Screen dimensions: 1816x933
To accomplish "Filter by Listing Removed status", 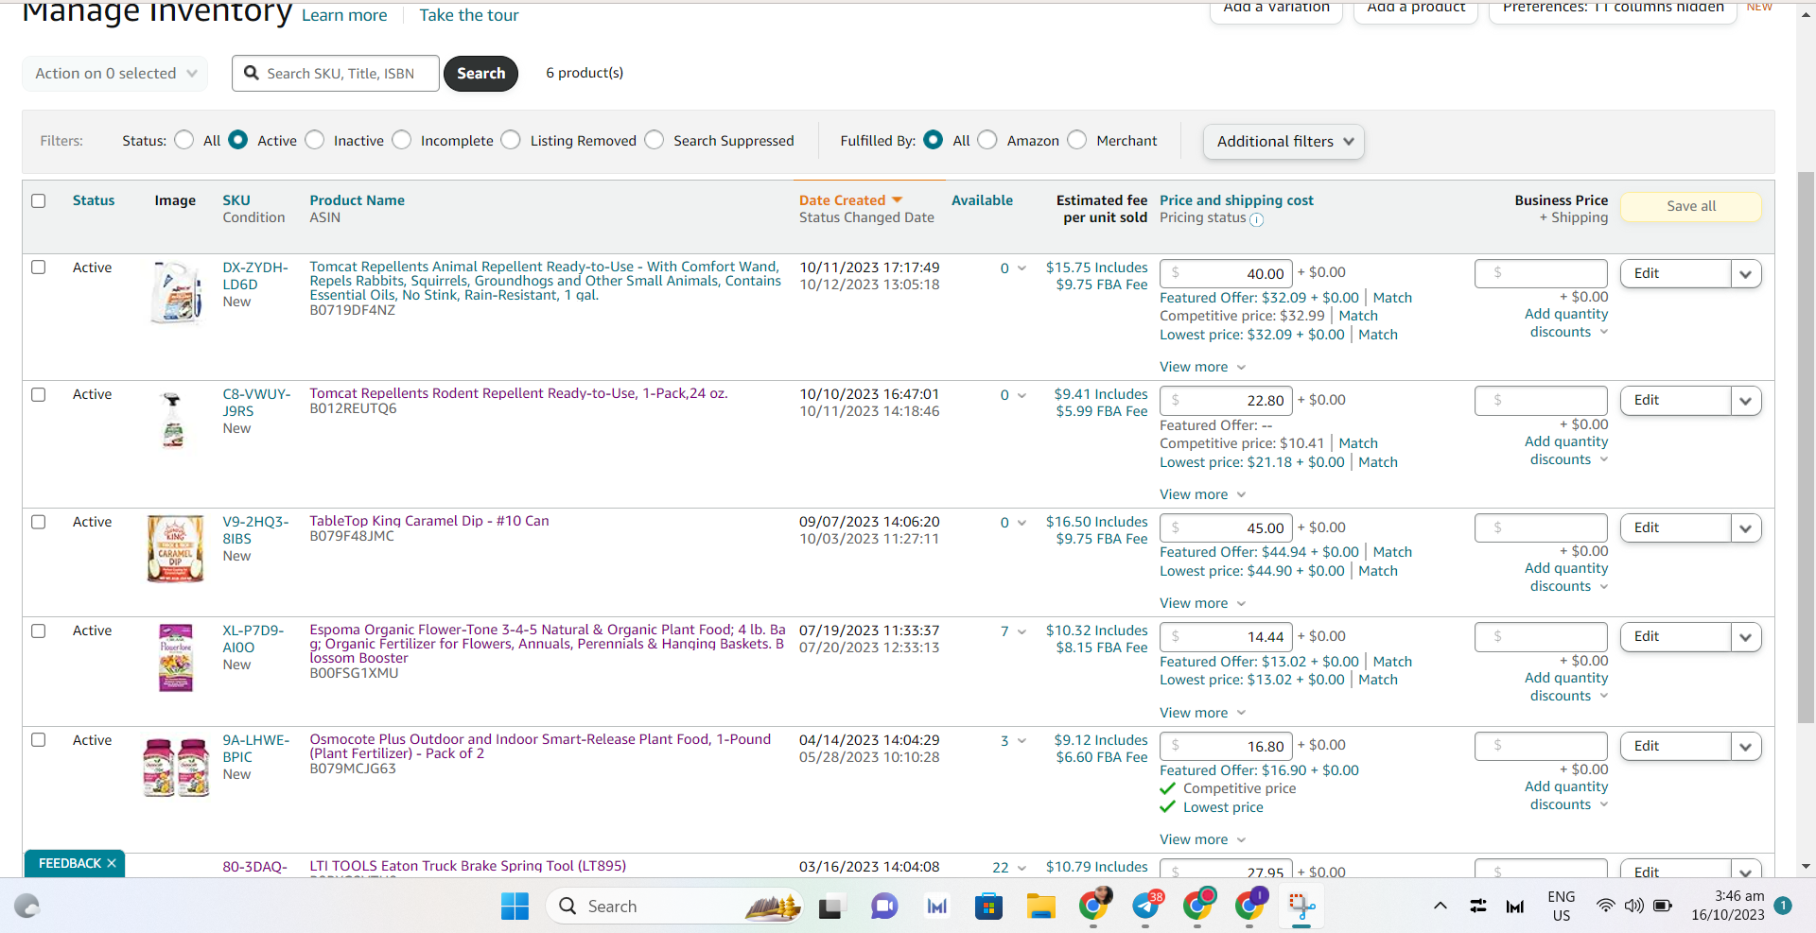I will coord(511,140).
